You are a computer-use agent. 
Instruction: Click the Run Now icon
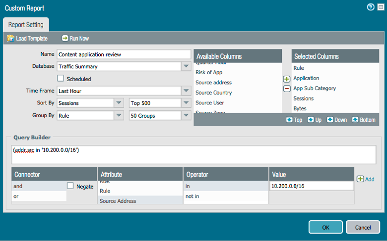click(x=65, y=38)
